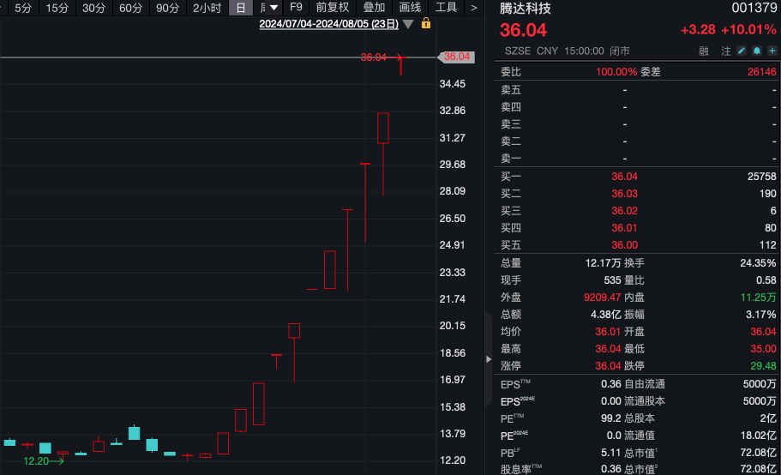This screenshot has height=475, width=781.
Task: Switch chart to 15分 period
Action: pos(57,8)
